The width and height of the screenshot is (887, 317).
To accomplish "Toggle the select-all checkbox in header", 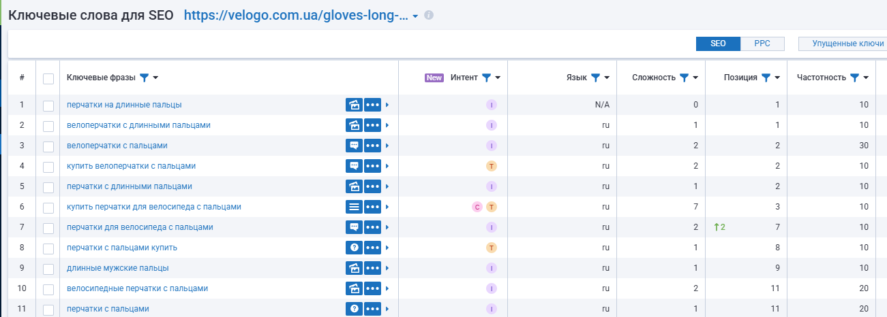I will (x=48, y=78).
